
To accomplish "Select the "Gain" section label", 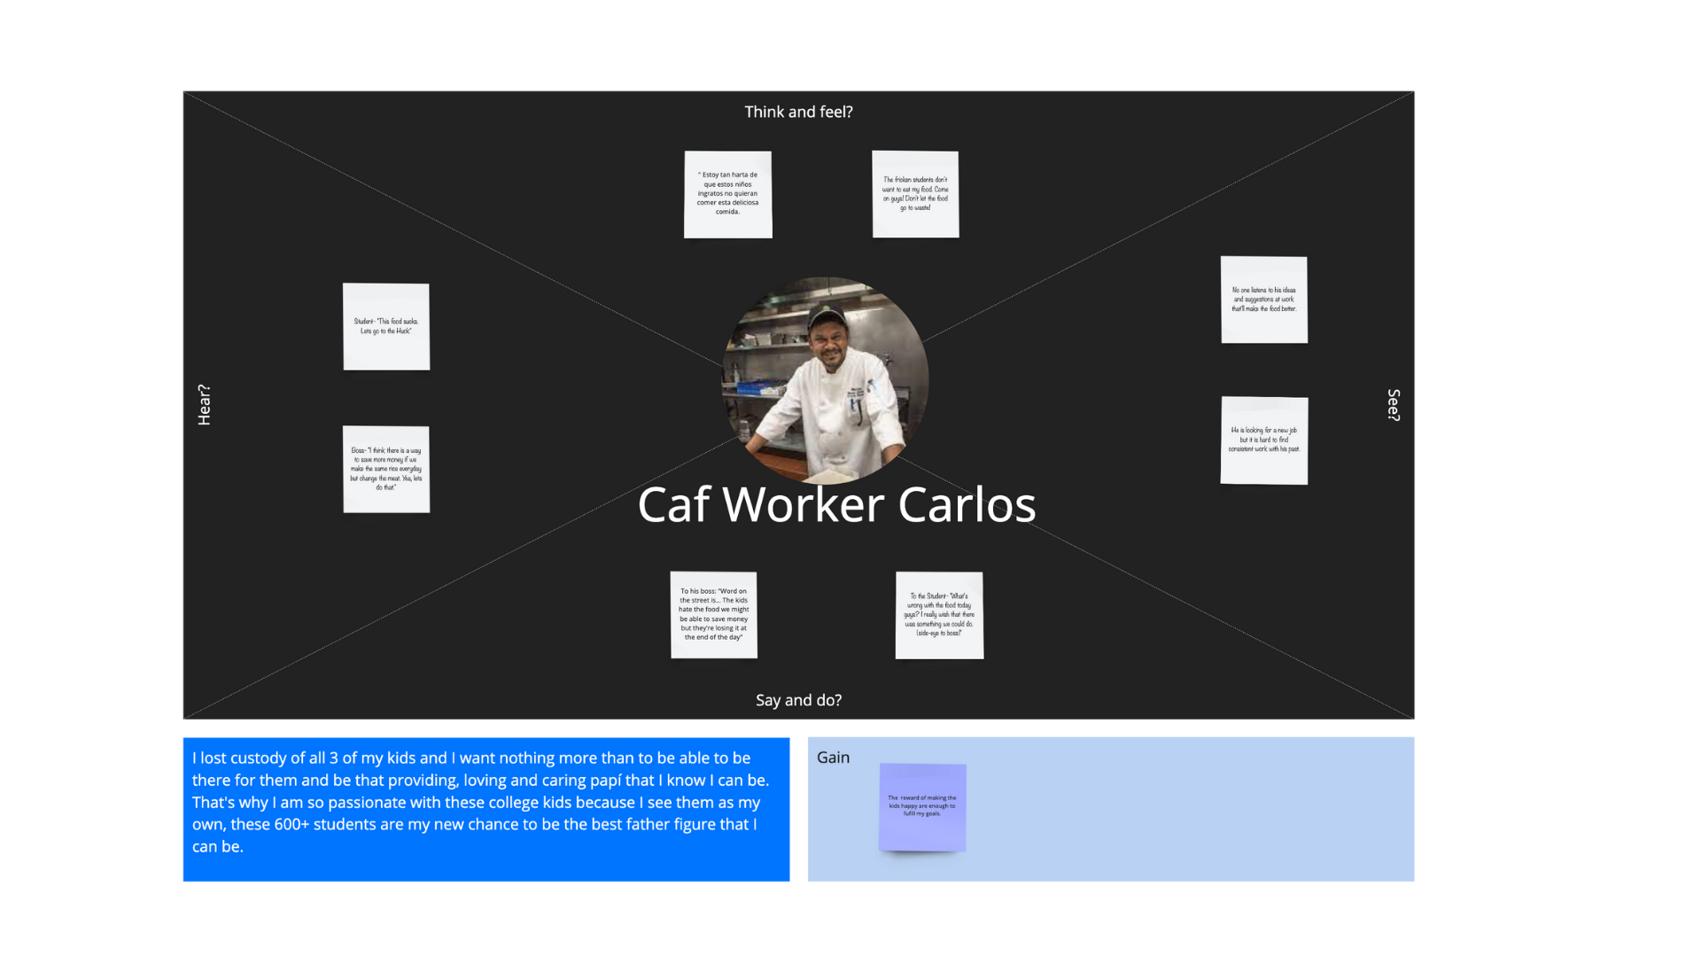I will coord(833,758).
